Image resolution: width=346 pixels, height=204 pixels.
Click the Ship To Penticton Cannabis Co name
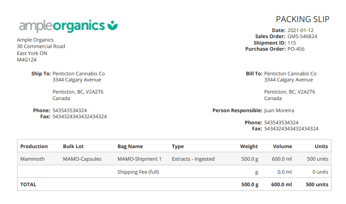click(79, 74)
